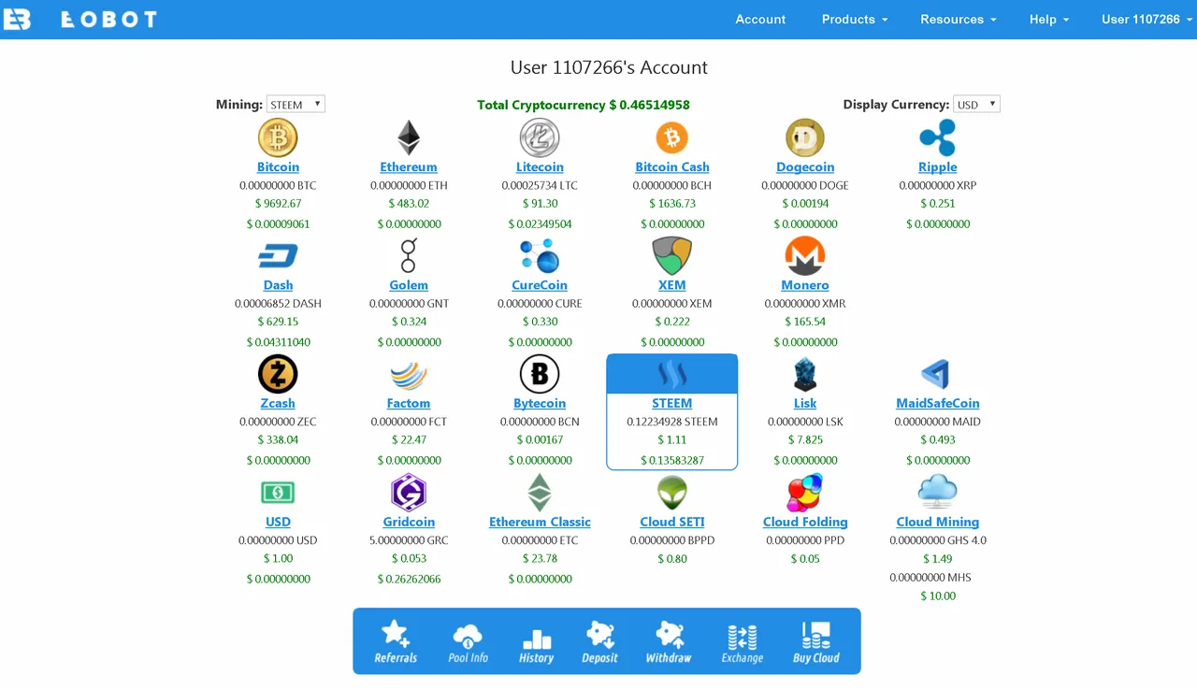Click the STEEM wave icon
This screenshot has width=1197, height=689.
[671, 375]
